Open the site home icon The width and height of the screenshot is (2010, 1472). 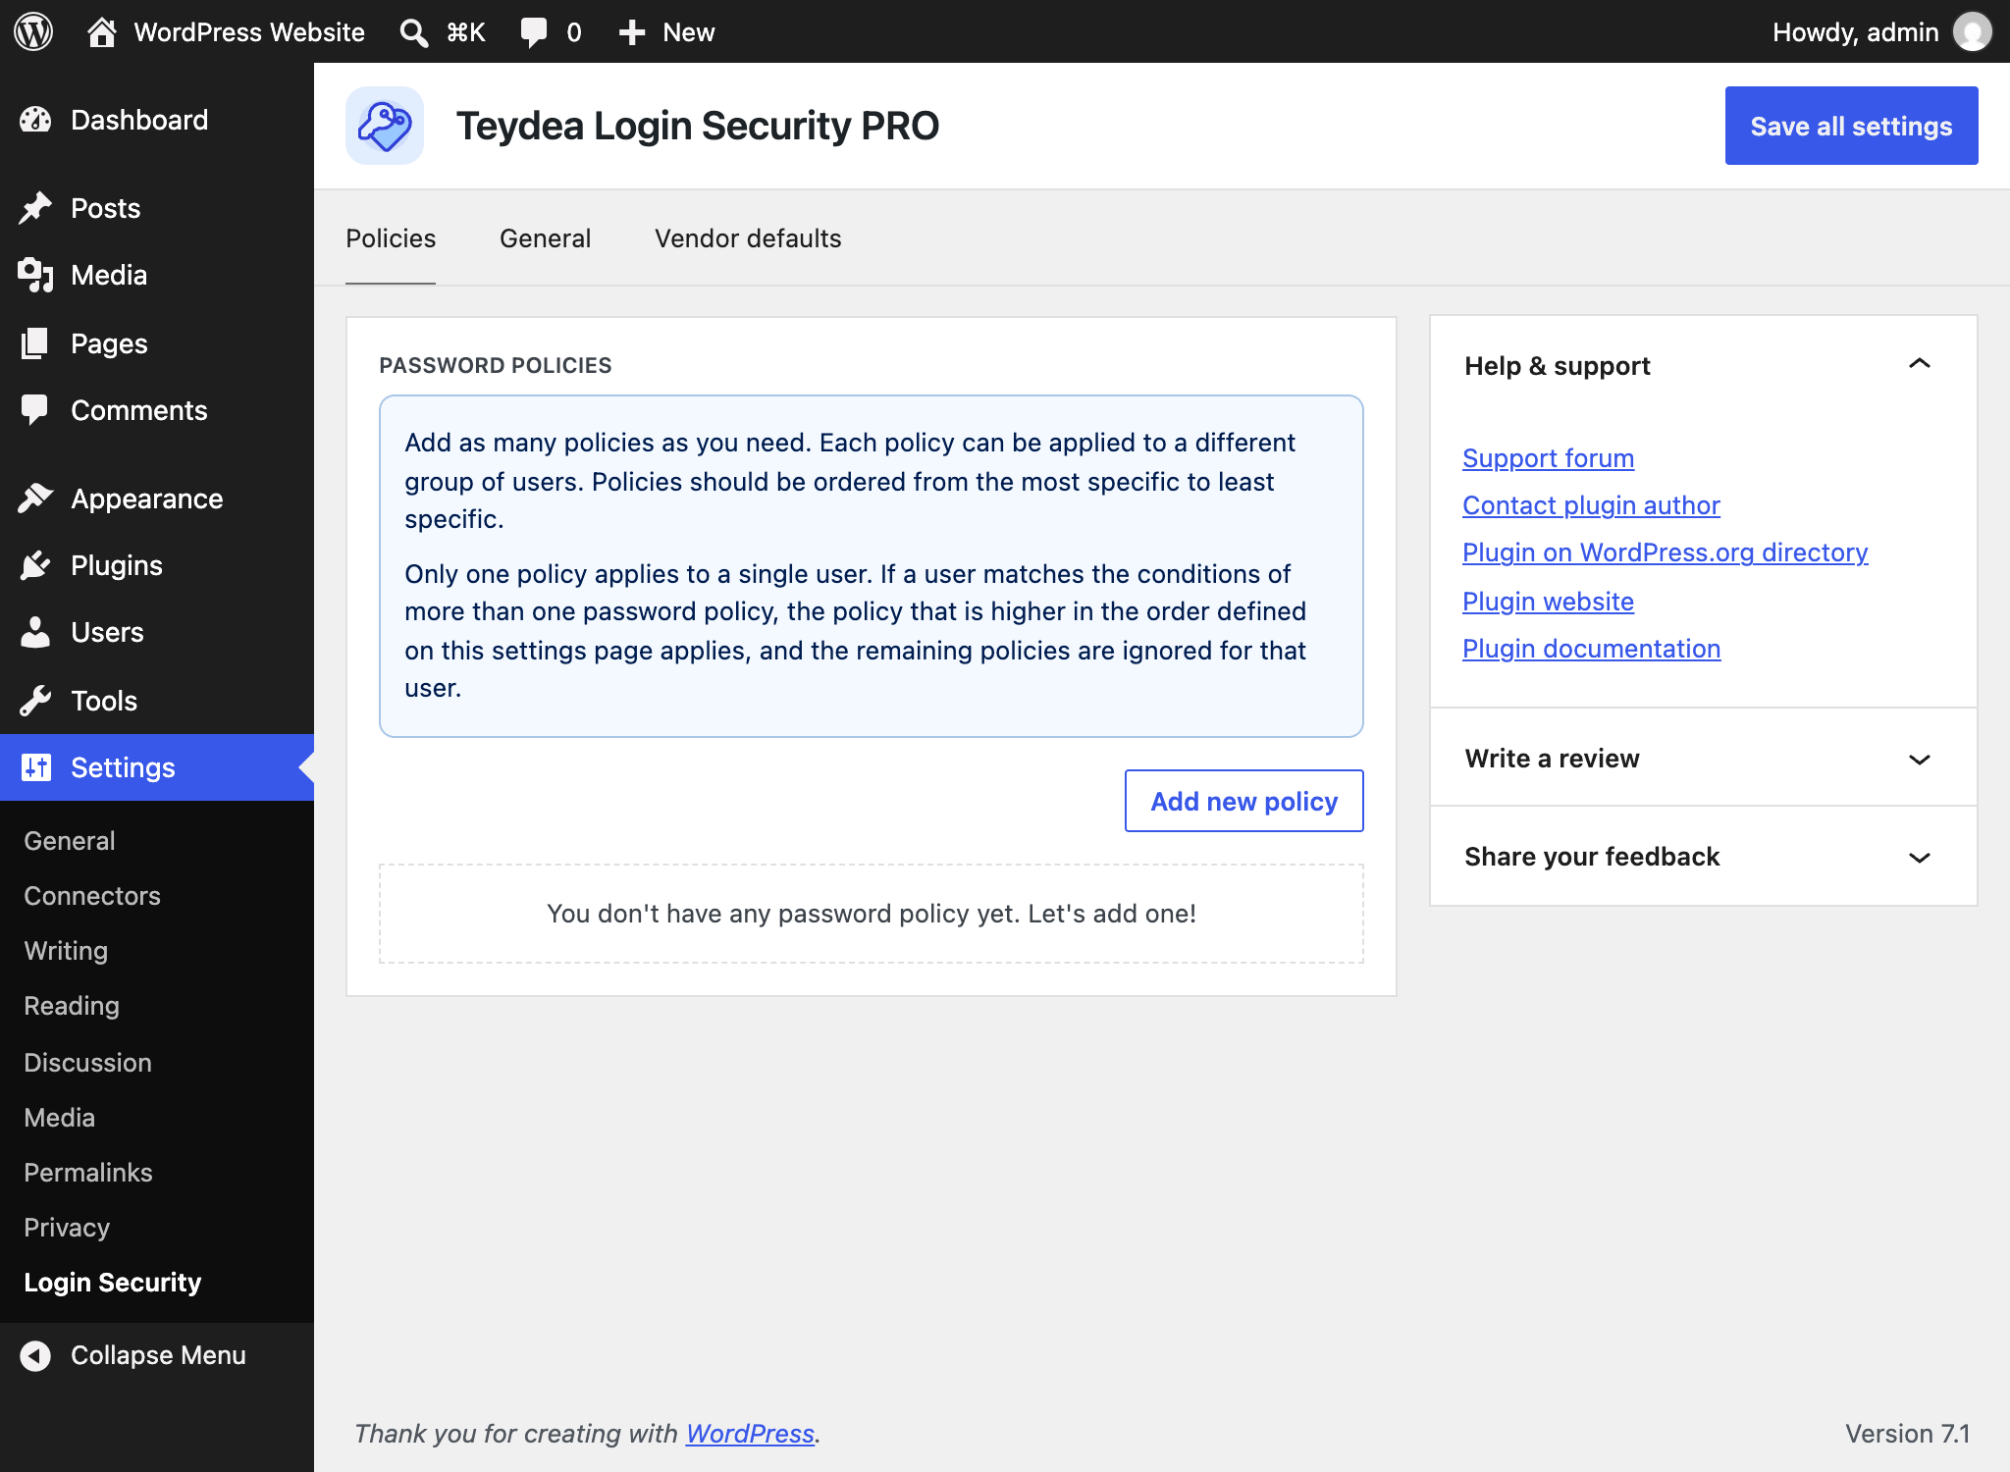point(102,31)
